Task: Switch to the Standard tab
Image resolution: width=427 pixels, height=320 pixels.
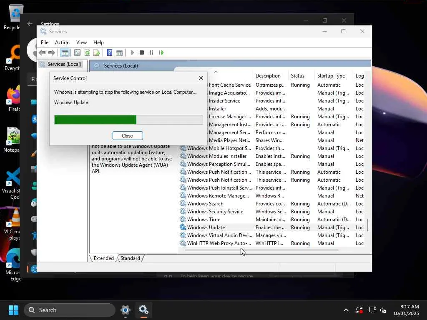Action: [x=130, y=258]
